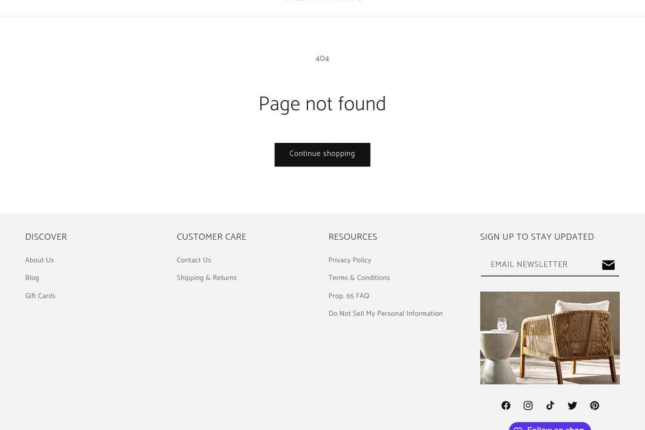Click the outdoor wicker chair image
Screen dimensions: 645x430
550,338
